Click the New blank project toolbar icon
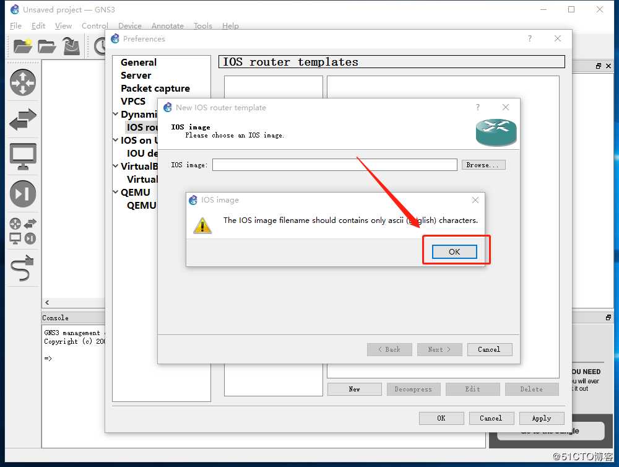The height and width of the screenshot is (467, 619). (x=22, y=46)
